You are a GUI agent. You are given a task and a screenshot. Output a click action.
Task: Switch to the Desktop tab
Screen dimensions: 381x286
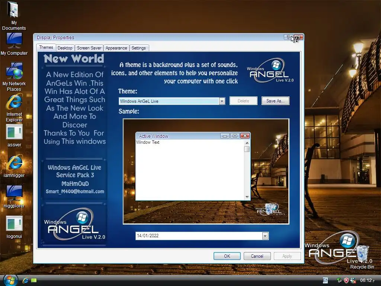click(65, 48)
